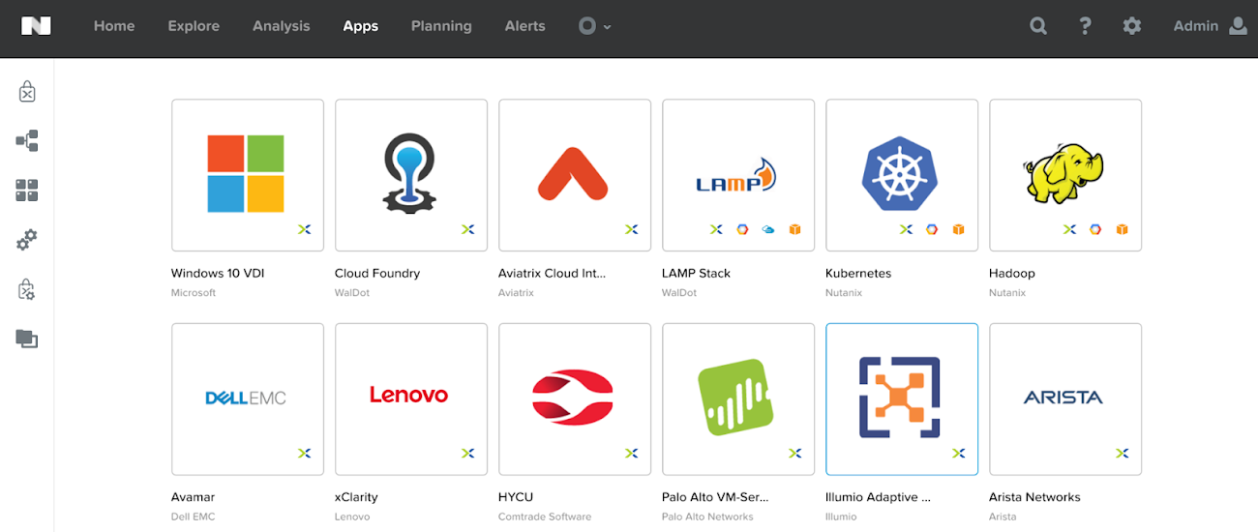Click the Nutanix X icon on Cloud Foundry
Screen dimensions: 1258x532
pyautogui.click(x=468, y=229)
